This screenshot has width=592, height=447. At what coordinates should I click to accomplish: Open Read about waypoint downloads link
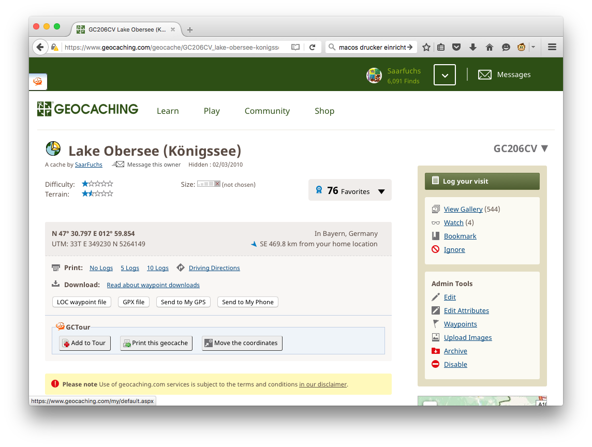click(153, 285)
